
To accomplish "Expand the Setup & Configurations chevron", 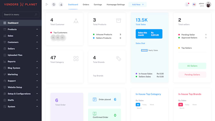I will [37, 94].
